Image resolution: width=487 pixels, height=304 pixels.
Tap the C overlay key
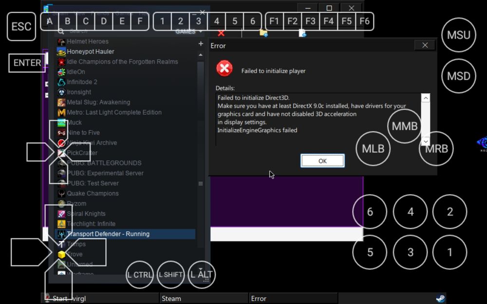coord(86,21)
